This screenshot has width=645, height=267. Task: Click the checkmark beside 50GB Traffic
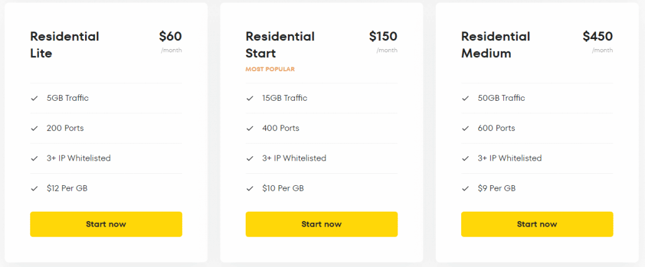pos(465,98)
